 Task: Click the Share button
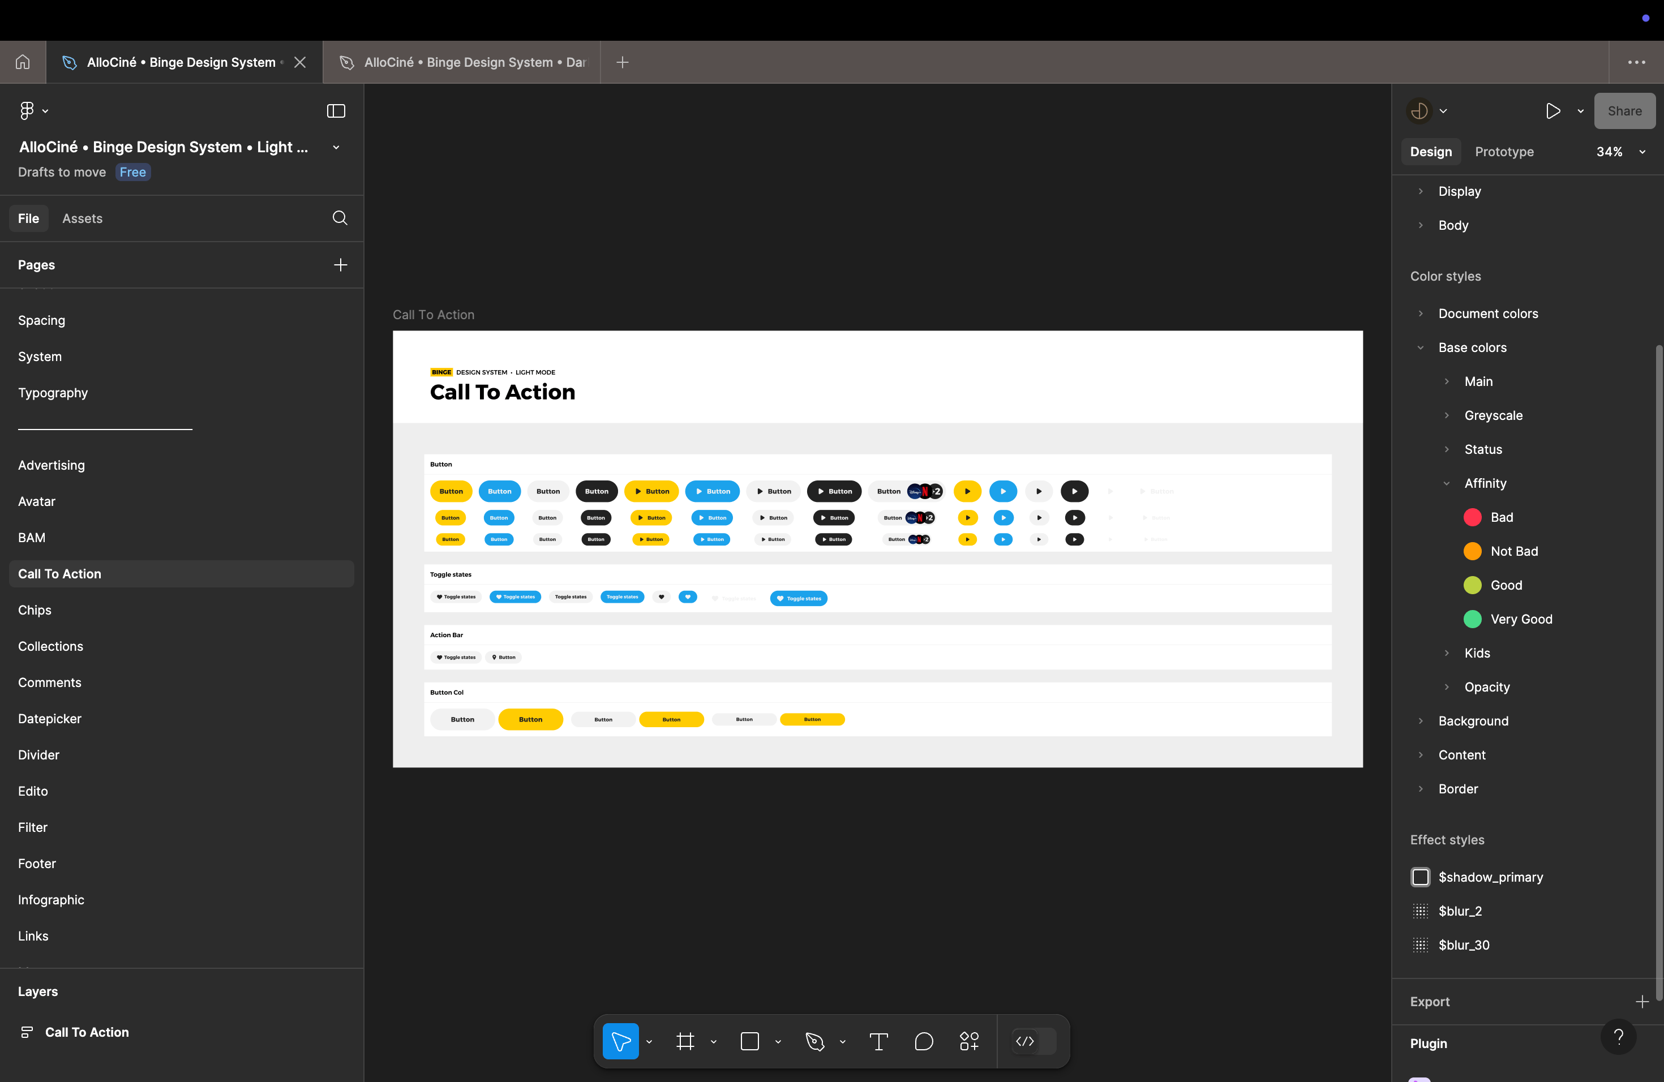coord(1624,110)
